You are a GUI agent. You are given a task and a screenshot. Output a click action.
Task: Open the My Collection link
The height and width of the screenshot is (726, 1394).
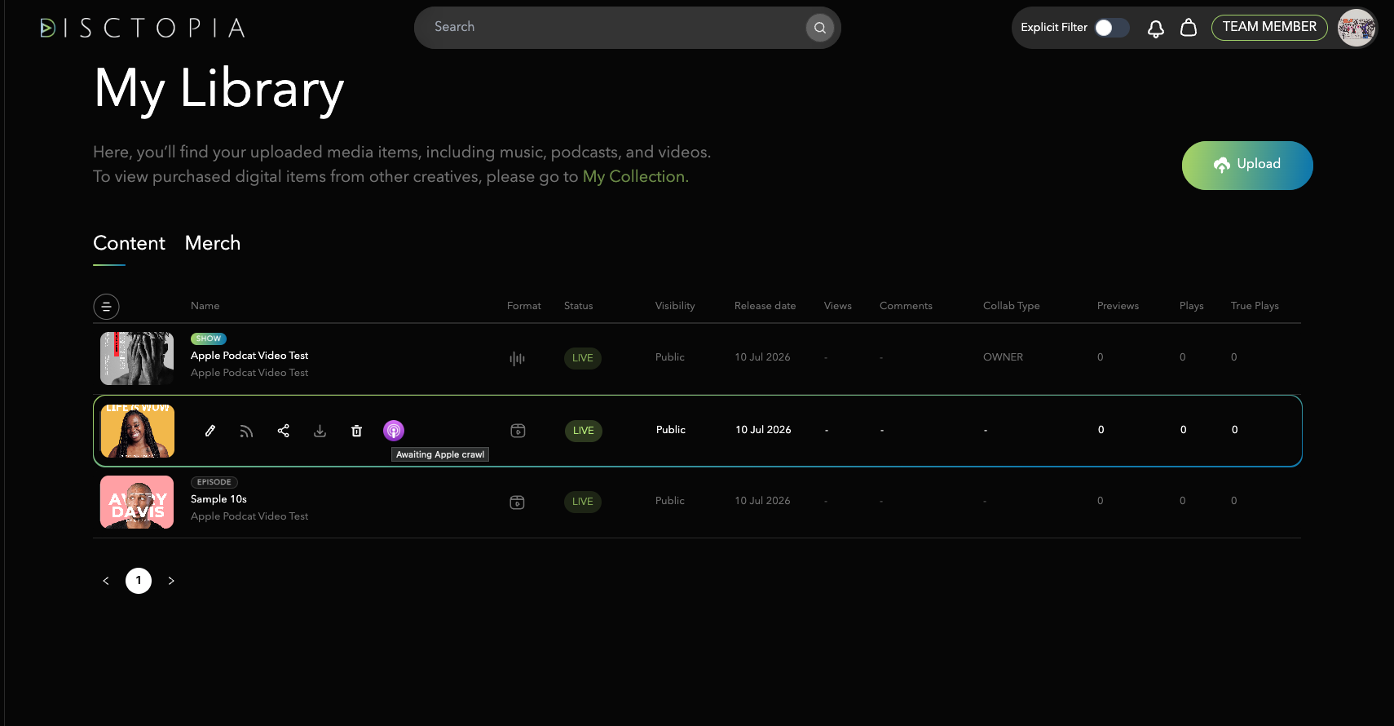pos(635,177)
